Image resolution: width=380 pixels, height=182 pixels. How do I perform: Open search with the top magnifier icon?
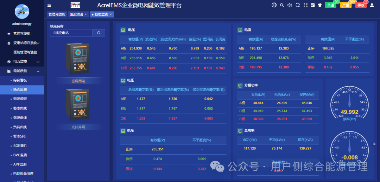point(282,5)
